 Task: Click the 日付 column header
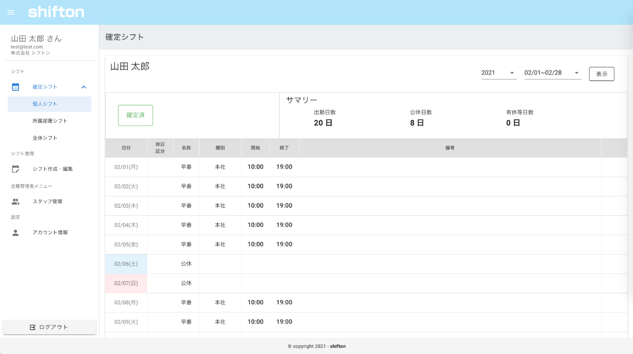point(126,148)
